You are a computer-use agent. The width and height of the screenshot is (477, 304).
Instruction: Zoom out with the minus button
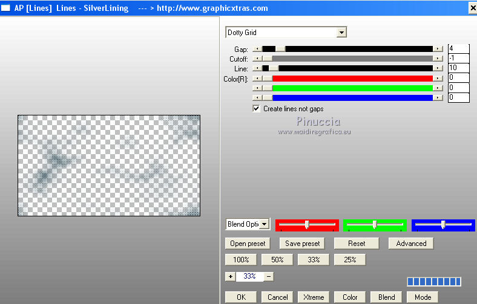pyautogui.click(x=269, y=276)
